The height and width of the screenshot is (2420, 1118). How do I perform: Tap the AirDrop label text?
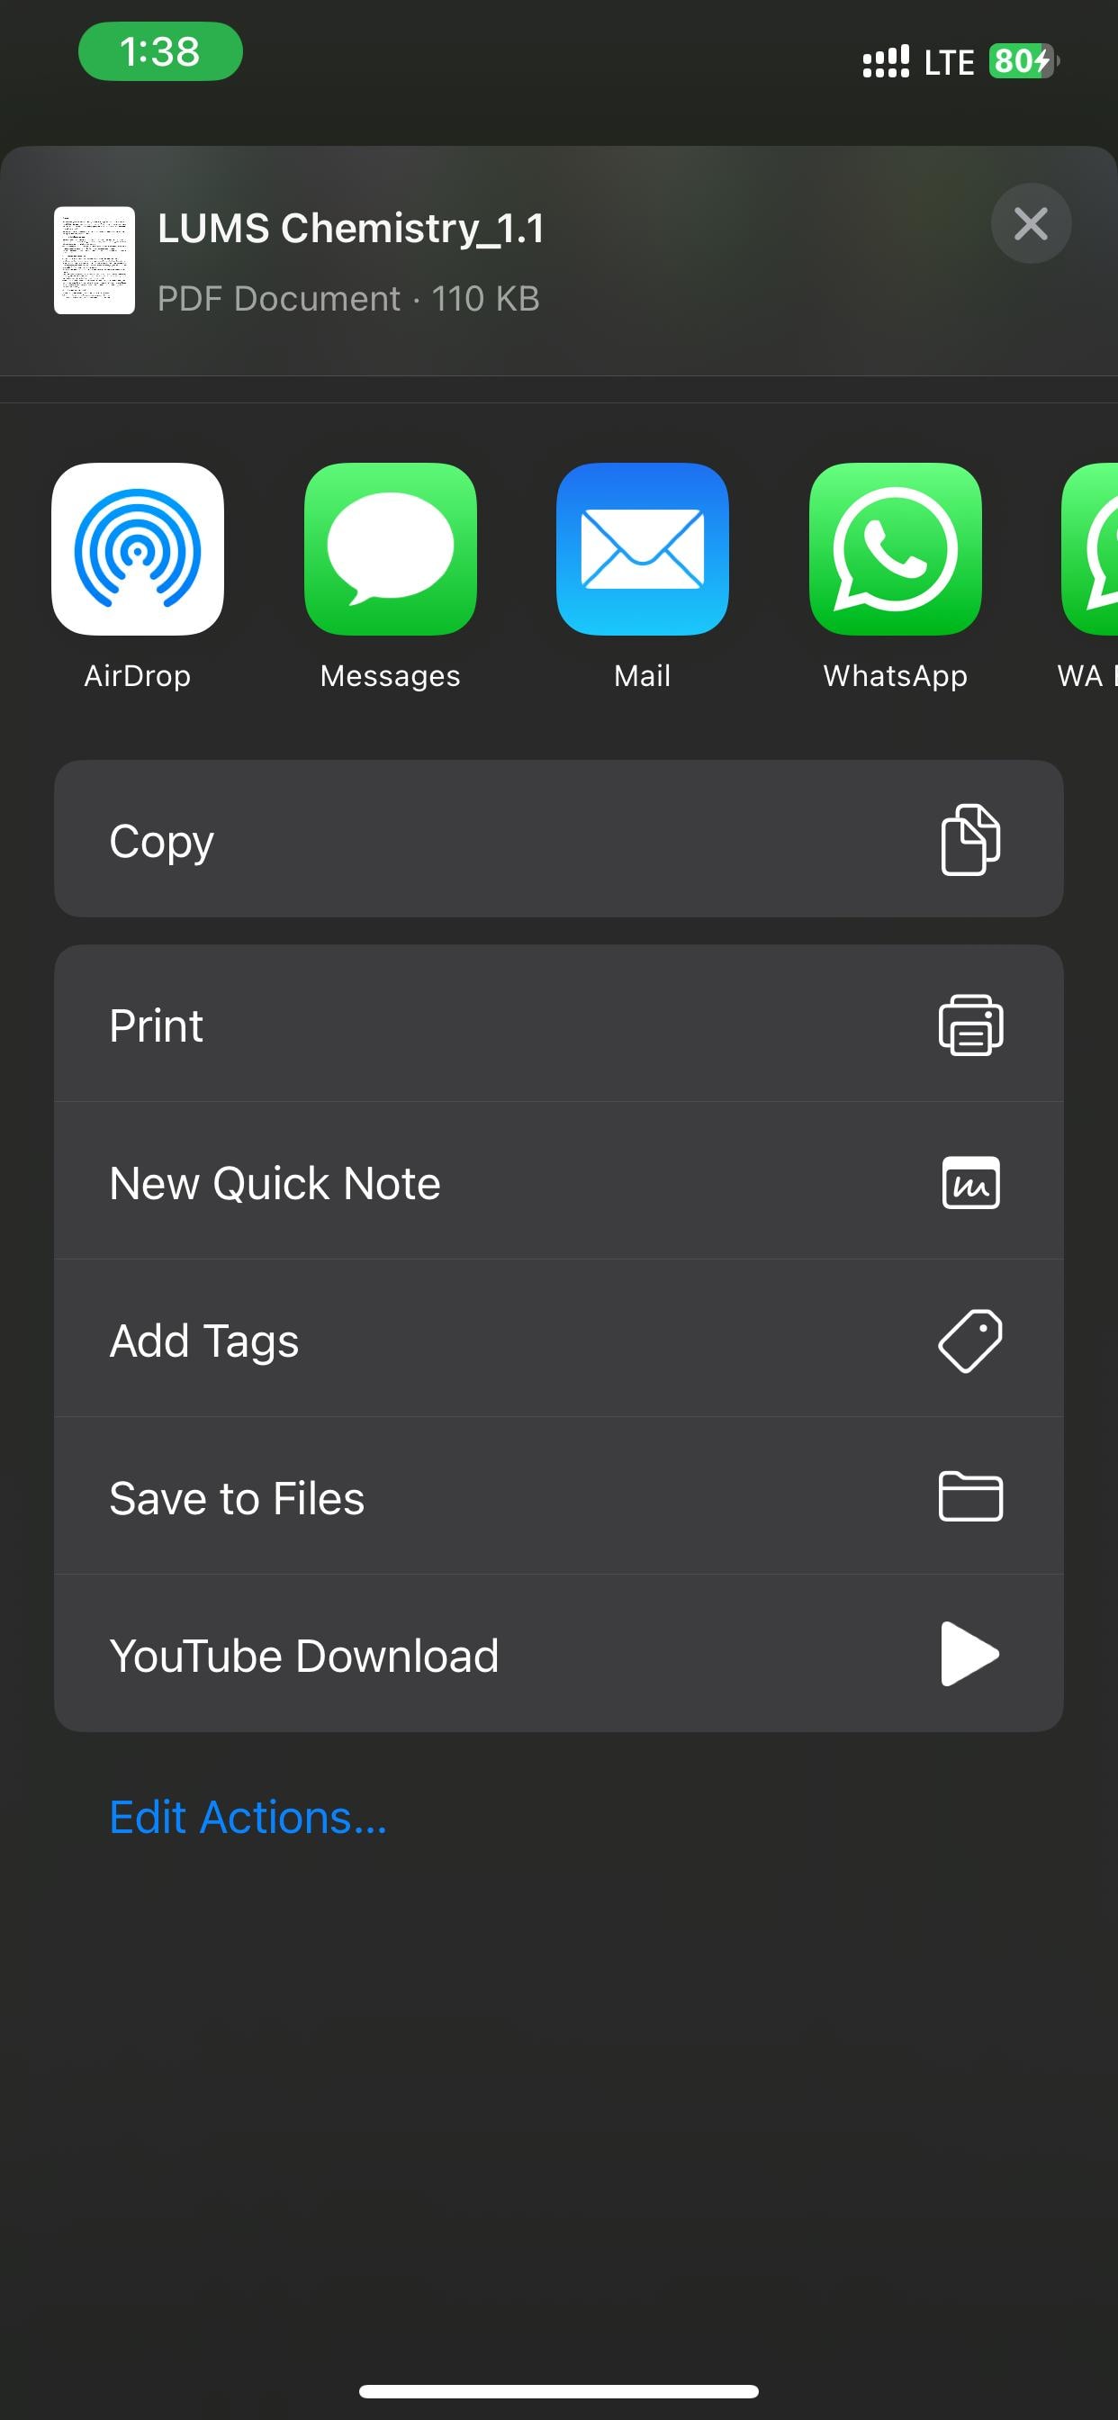pos(138,676)
